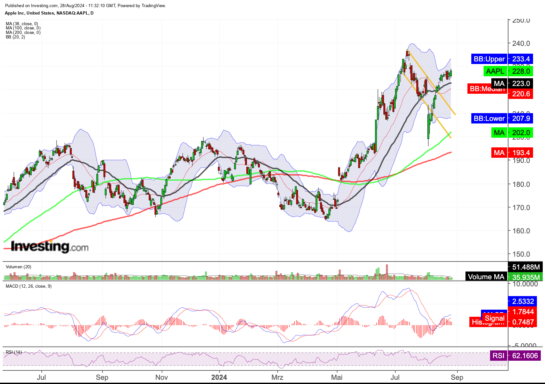Click the Mai label on time axis

click(x=337, y=377)
